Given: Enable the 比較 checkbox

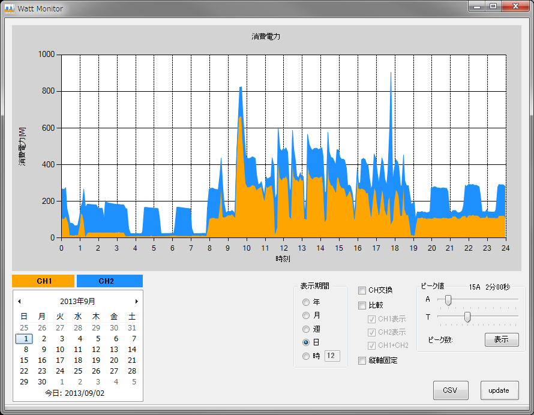Looking at the screenshot, I should [362, 305].
